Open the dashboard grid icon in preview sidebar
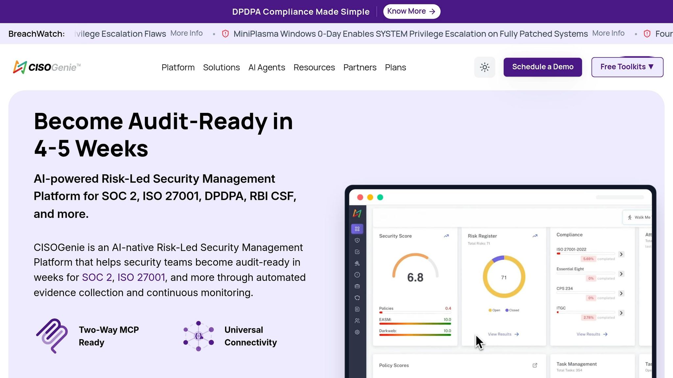The height and width of the screenshot is (378, 673). 357,229
